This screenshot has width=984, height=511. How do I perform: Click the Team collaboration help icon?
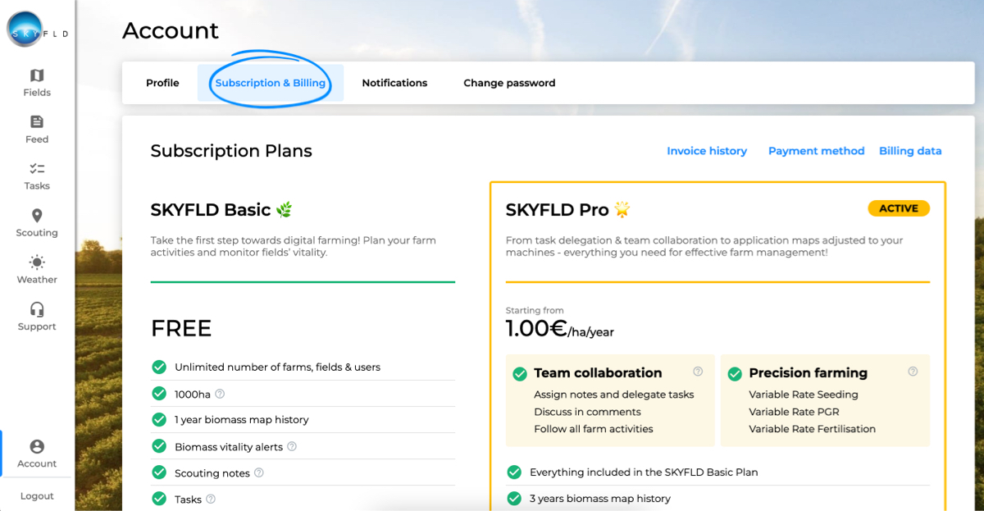tap(698, 372)
